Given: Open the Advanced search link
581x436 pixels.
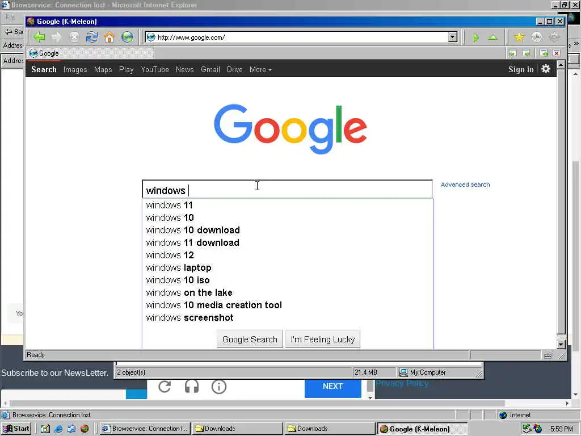Looking at the screenshot, I should [x=465, y=185].
